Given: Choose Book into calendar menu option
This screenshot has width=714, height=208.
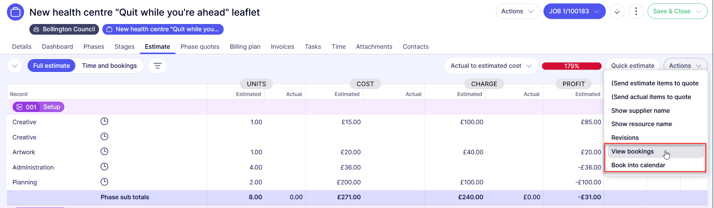Looking at the screenshot, I should click(638, 165).
